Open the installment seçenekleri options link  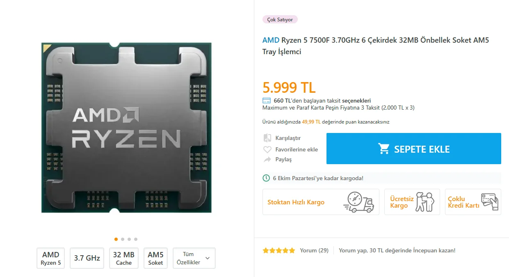tap(356, 101)
